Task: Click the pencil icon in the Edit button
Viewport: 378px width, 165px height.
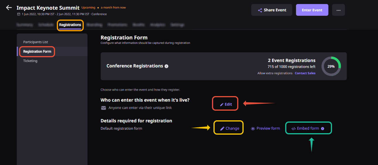Action: coord(222,104)
